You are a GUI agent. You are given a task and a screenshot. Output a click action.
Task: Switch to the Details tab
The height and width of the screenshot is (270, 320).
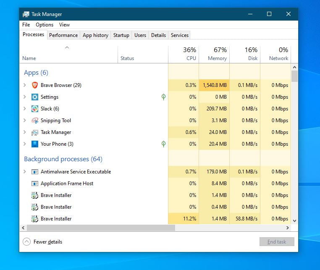(158, 35)
